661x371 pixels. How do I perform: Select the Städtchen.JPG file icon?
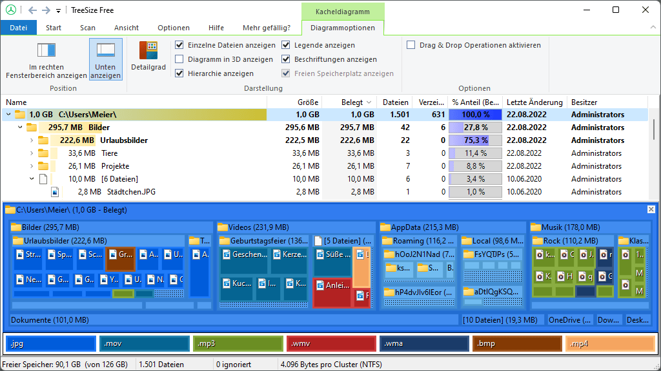(55, 192)
